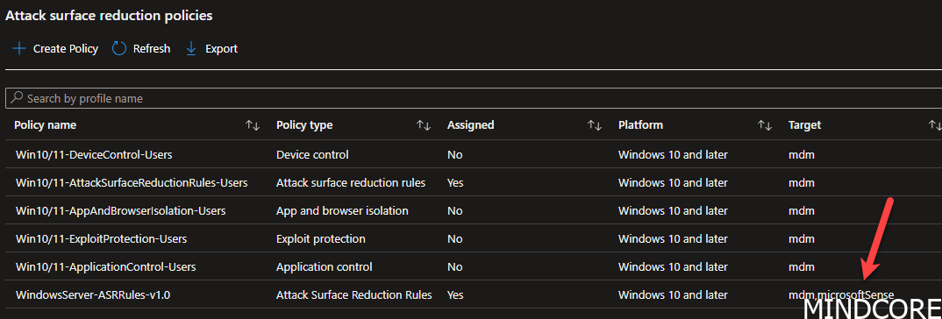Viewport: 942px width, 319px height.
Task: Click the Platform cell in DeviceControl row
Action: 673,154
